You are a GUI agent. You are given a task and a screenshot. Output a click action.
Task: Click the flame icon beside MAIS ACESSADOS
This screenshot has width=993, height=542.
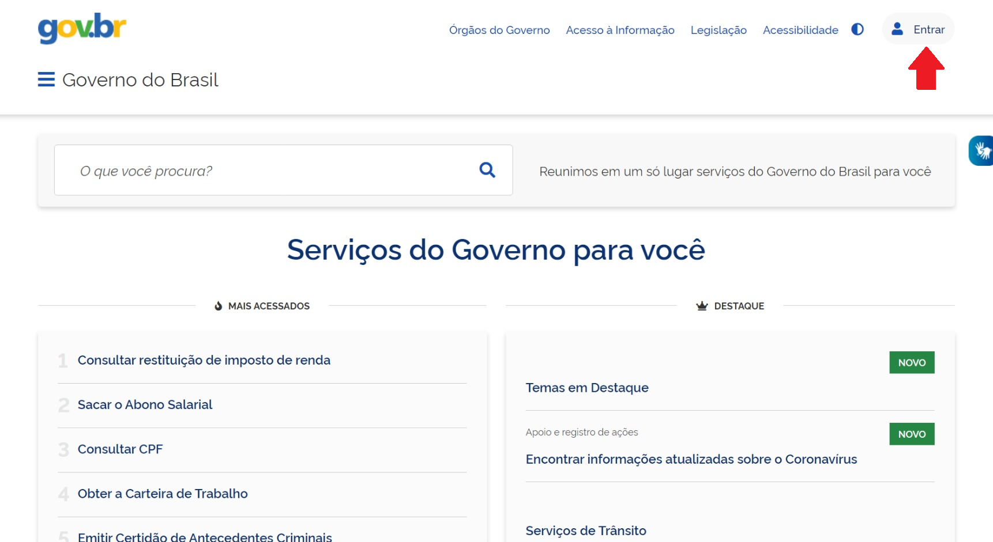click(219, 306)
